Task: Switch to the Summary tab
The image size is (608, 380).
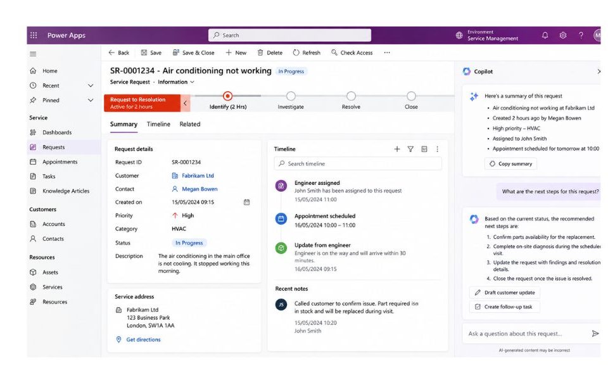Action: (123, 124)
